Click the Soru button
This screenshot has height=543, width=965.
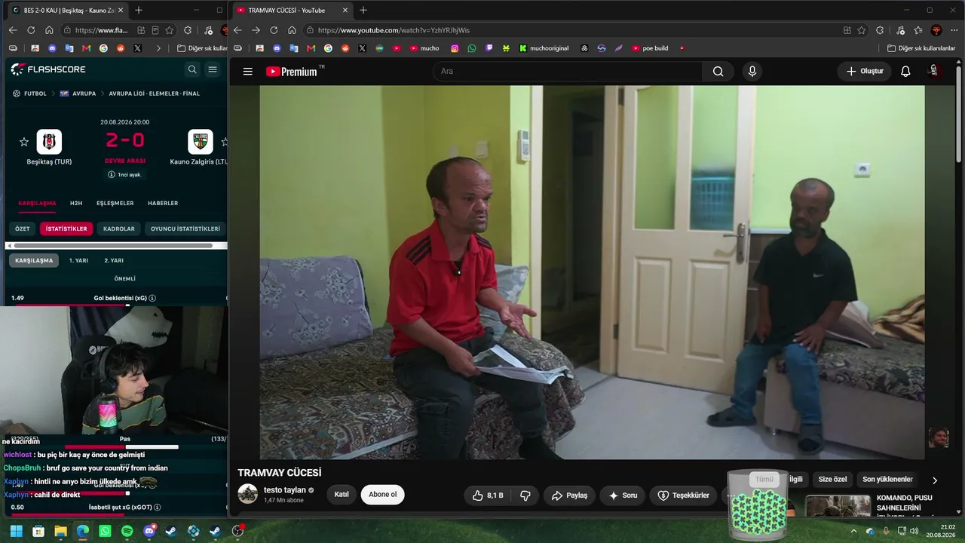tap(623, 495)
